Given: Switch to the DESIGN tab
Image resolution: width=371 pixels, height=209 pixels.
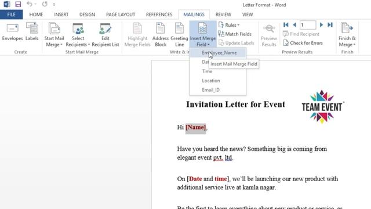Looking at the screenshot, I should click(x=87, y=15).
